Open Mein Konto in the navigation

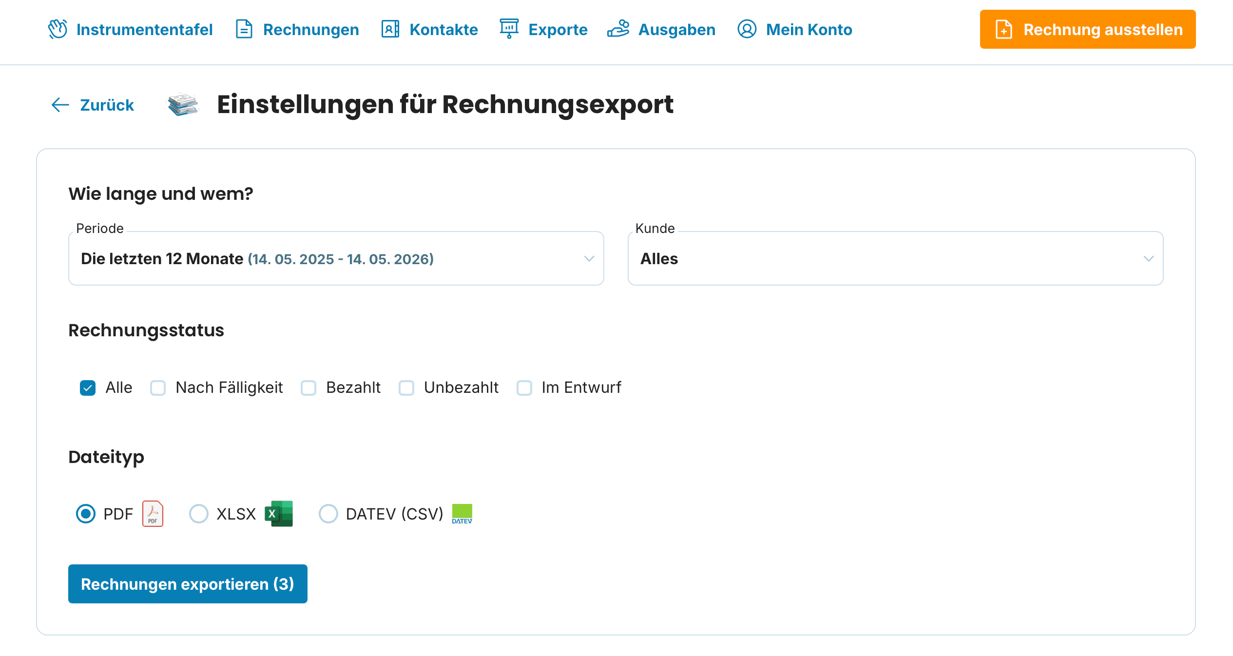tap(795, 29)
